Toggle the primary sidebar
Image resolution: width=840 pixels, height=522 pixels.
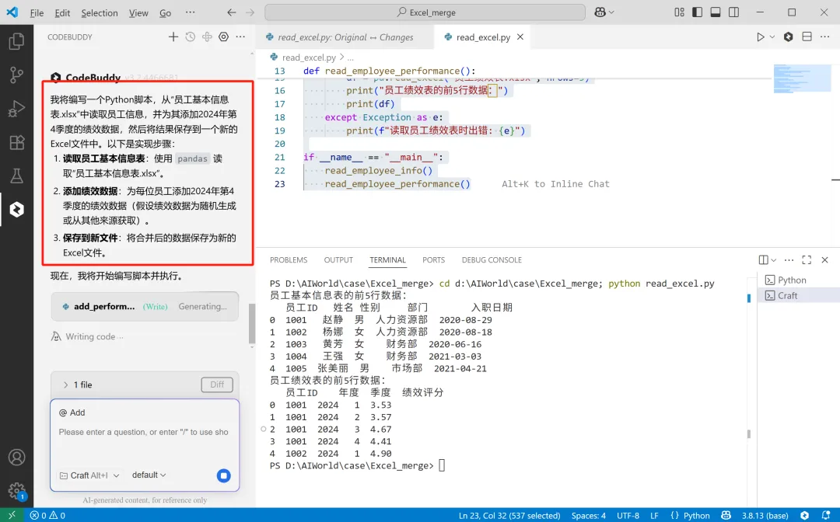tap(697, 12)
